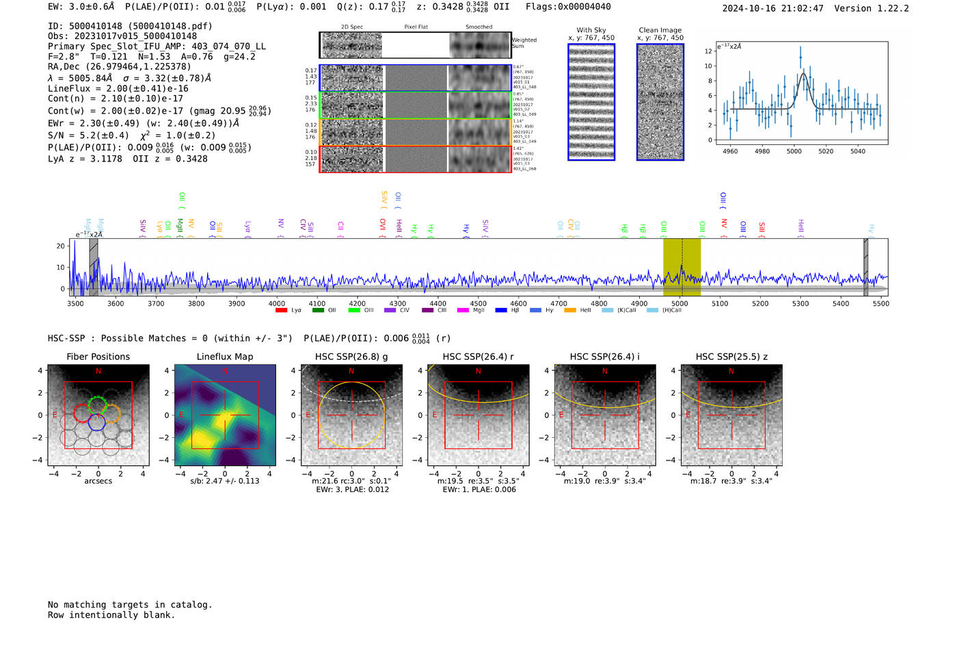Screen dimensions: 957x652
Task: Click the (K)CaII legend swatch
Action: tap(607, 311)
